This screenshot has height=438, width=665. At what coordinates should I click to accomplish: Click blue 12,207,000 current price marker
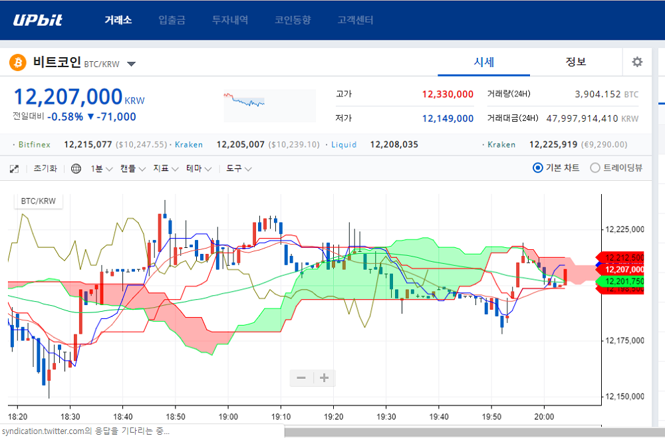[x=621, y=269]
